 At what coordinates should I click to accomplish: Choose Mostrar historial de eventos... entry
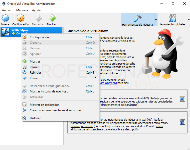tap(60, 91)
